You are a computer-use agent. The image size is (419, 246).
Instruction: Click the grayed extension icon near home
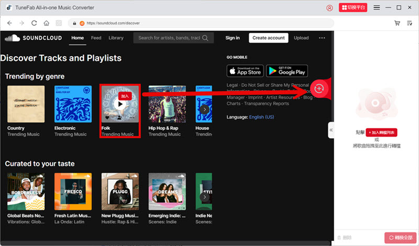[x=59, y=23]
